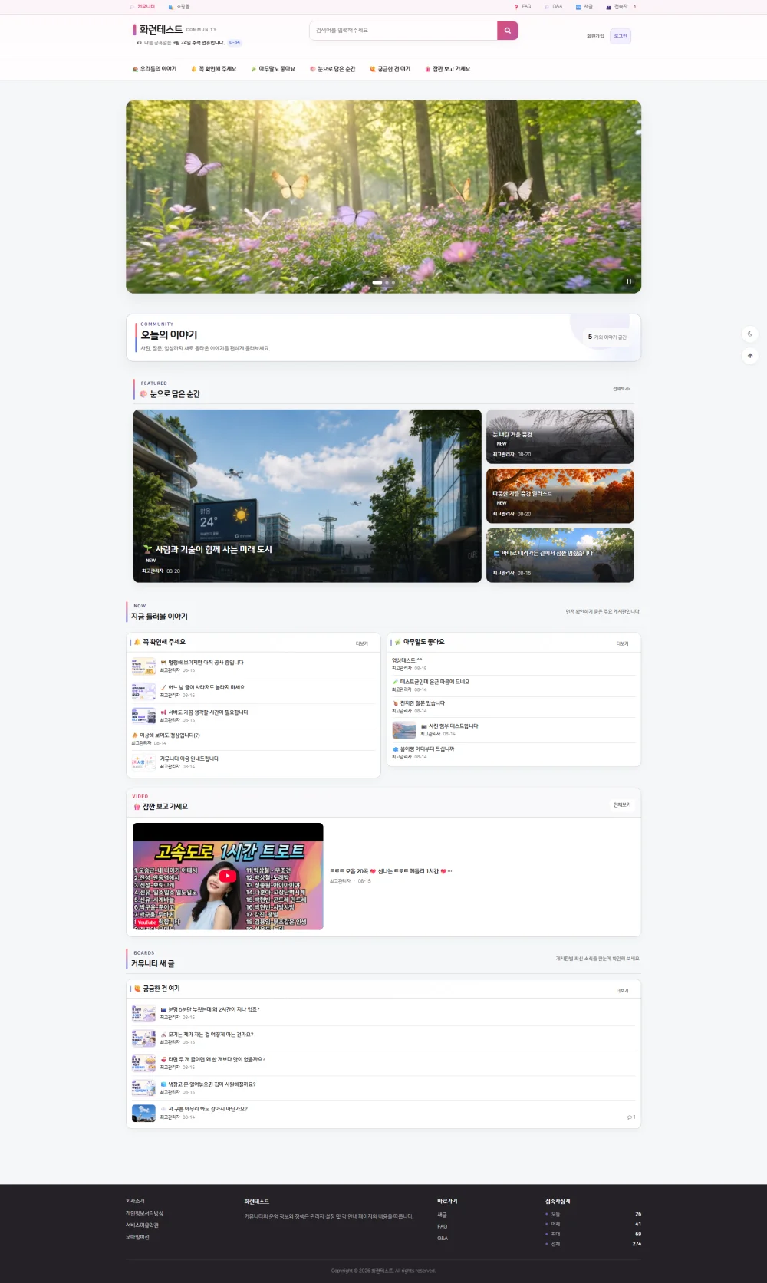
Task: Click the search input field
Action: [x=403, y=31]
